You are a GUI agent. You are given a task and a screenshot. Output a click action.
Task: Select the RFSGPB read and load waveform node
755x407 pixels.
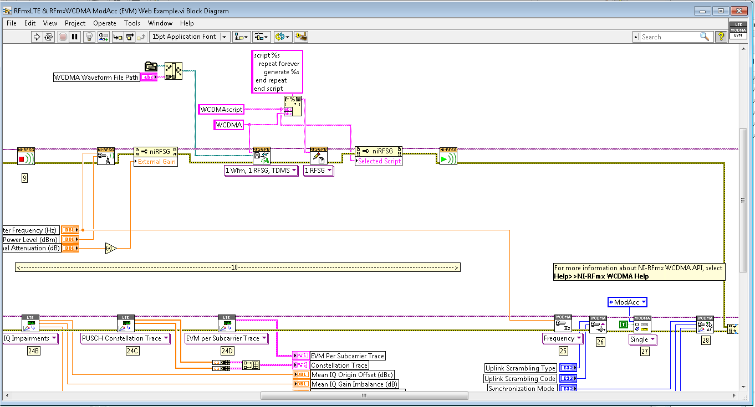coord(262,157)
